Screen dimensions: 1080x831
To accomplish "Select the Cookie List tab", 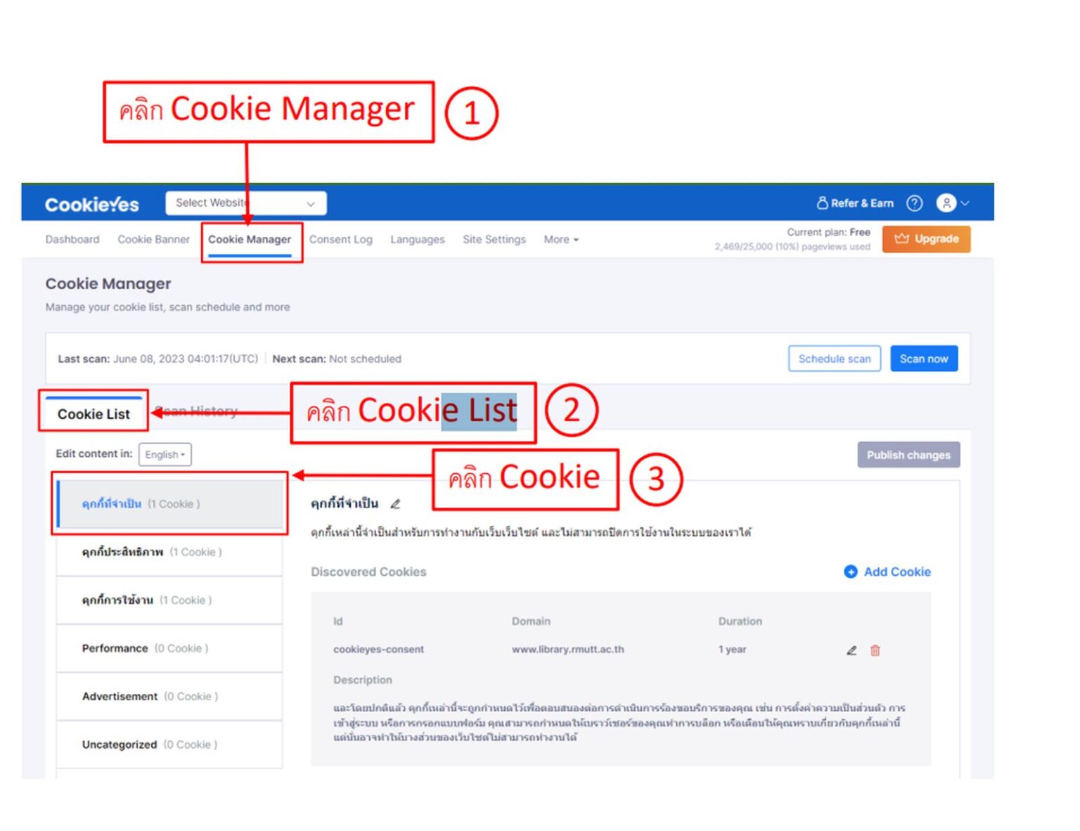I will [94, 414].
